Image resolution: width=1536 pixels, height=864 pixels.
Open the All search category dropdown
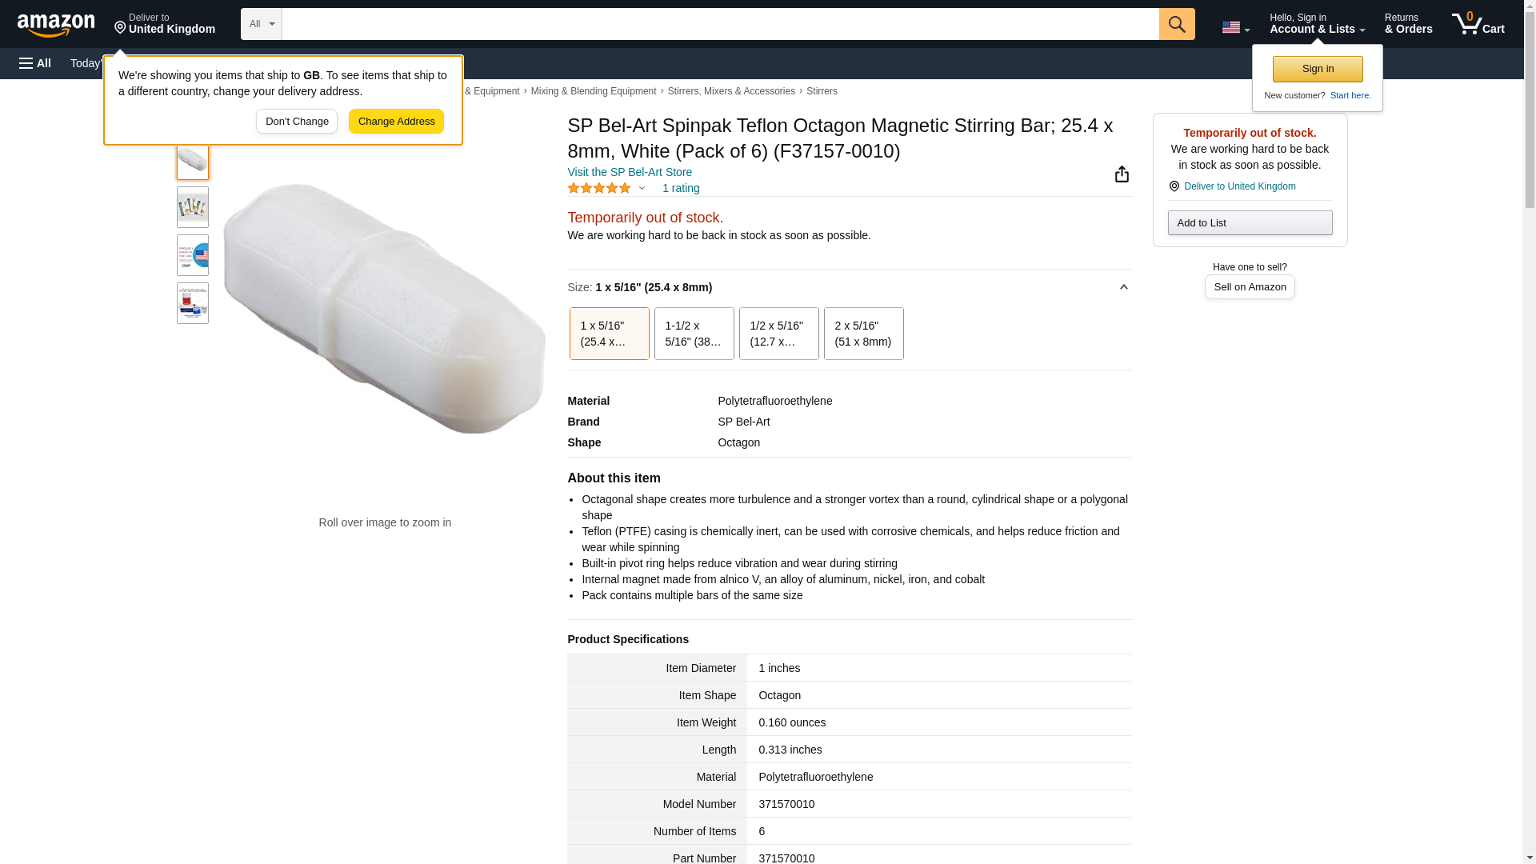(261, 24)
